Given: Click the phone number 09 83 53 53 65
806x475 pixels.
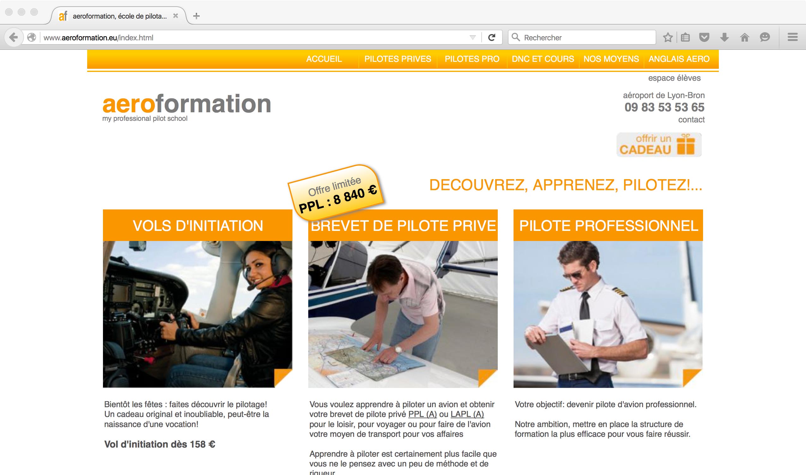Looking at the screenshot, I should point(664,107).
